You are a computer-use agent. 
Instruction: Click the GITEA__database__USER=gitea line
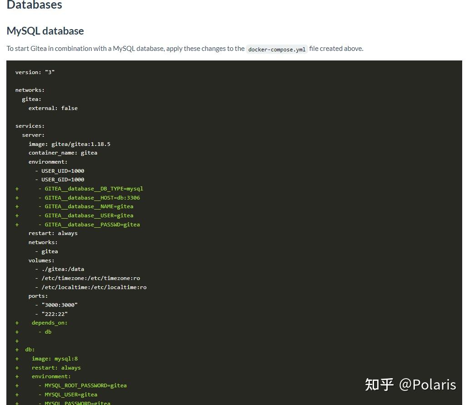pos(88,215)
